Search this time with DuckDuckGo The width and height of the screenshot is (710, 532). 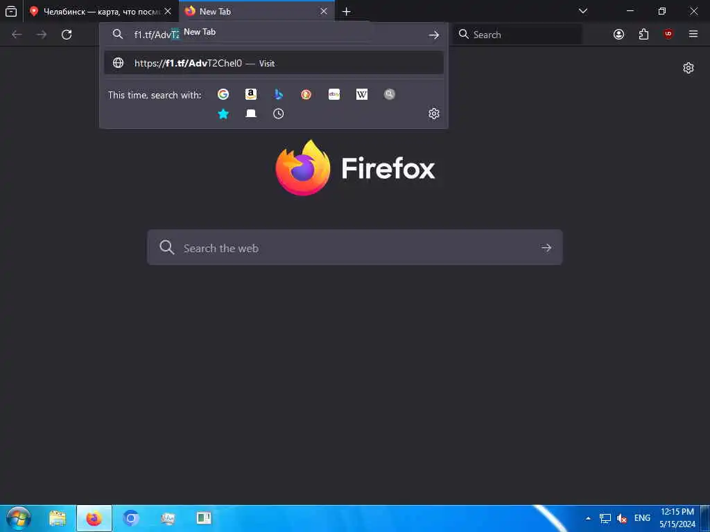click(x=306, y=94)
